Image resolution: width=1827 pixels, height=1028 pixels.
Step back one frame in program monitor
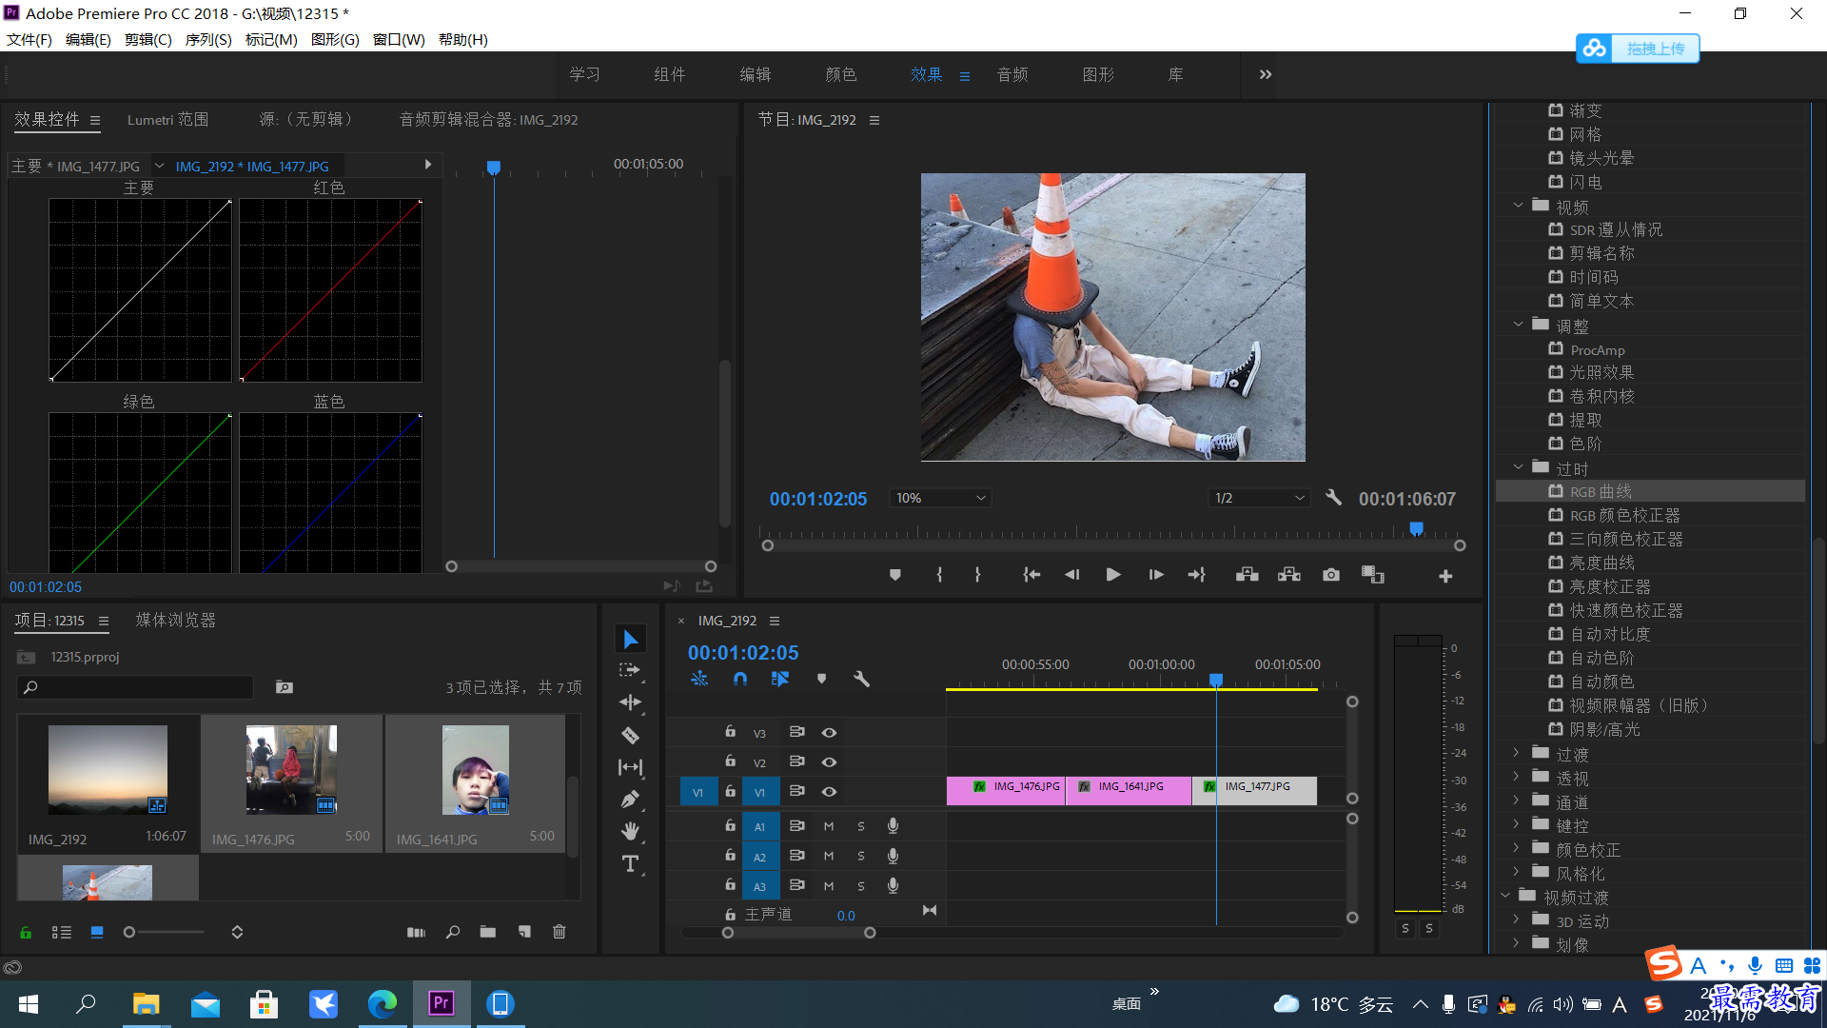pyautogui.click(x=1072, y=575)
